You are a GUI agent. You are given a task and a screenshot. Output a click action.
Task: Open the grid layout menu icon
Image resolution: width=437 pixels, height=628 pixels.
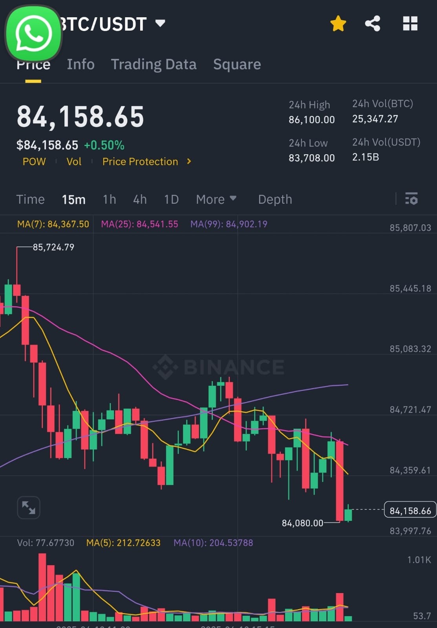point(410,24)
